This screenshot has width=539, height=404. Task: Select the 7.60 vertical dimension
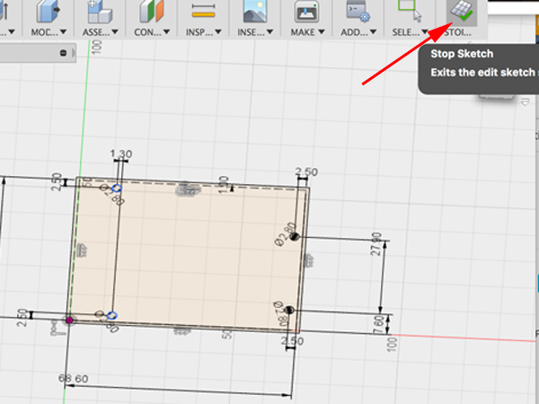point(378,325)
